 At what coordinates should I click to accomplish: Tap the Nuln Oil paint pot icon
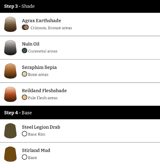click(10, 47)
